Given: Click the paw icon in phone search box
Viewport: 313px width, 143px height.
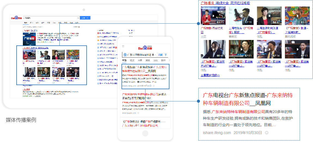Looking at the screenshot, I should pos(125,55).
